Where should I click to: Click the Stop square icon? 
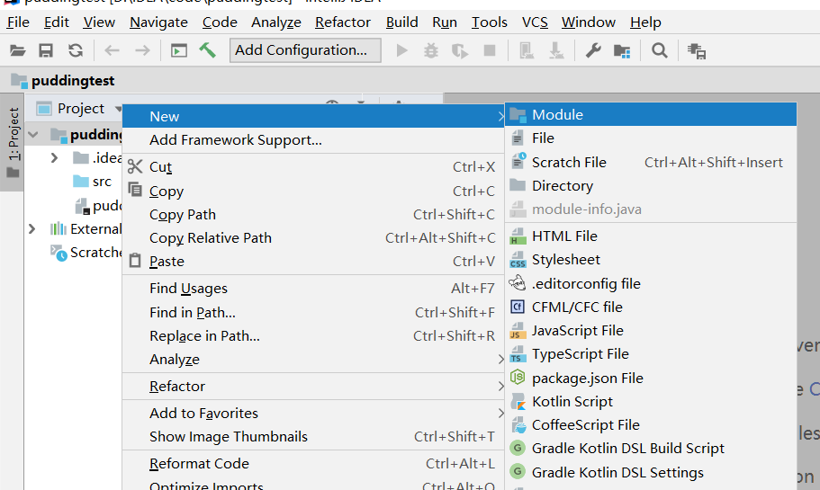point(490,50)
